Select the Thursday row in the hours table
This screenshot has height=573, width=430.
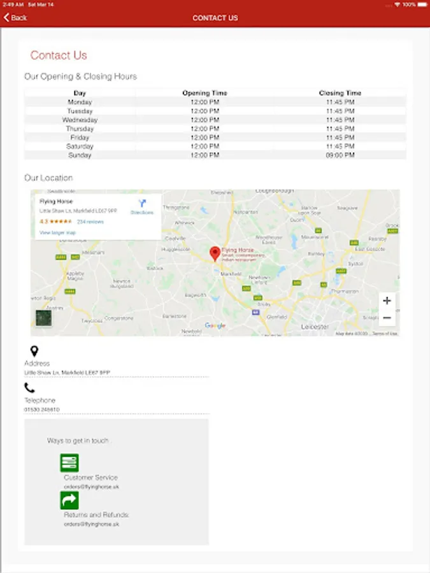[215, 129]
